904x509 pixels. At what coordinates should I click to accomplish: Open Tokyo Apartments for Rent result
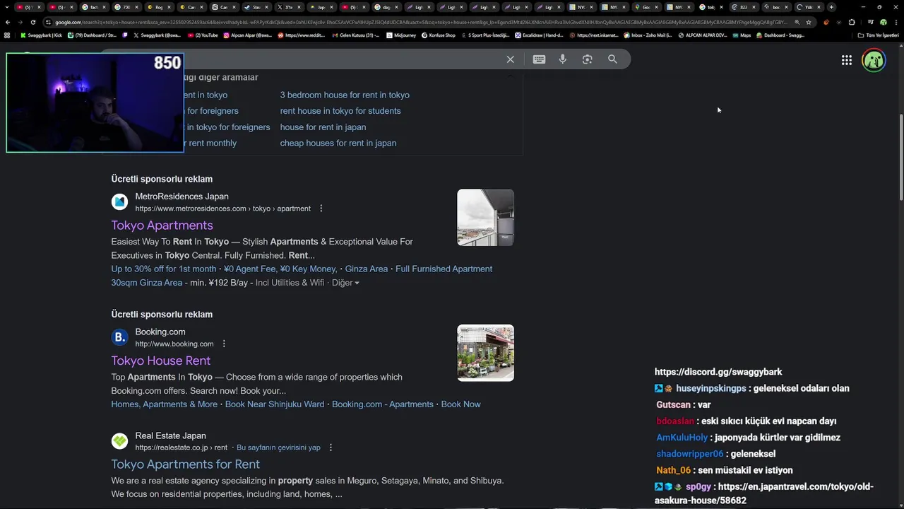[185, 464]
